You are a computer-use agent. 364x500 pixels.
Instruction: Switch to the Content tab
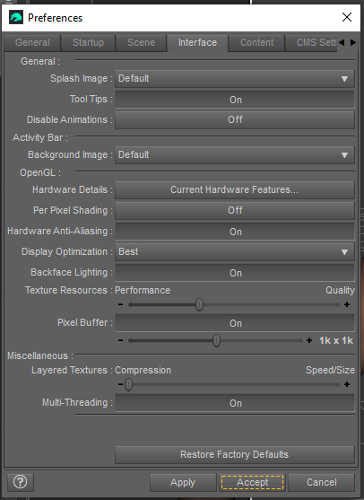point(256,43)
